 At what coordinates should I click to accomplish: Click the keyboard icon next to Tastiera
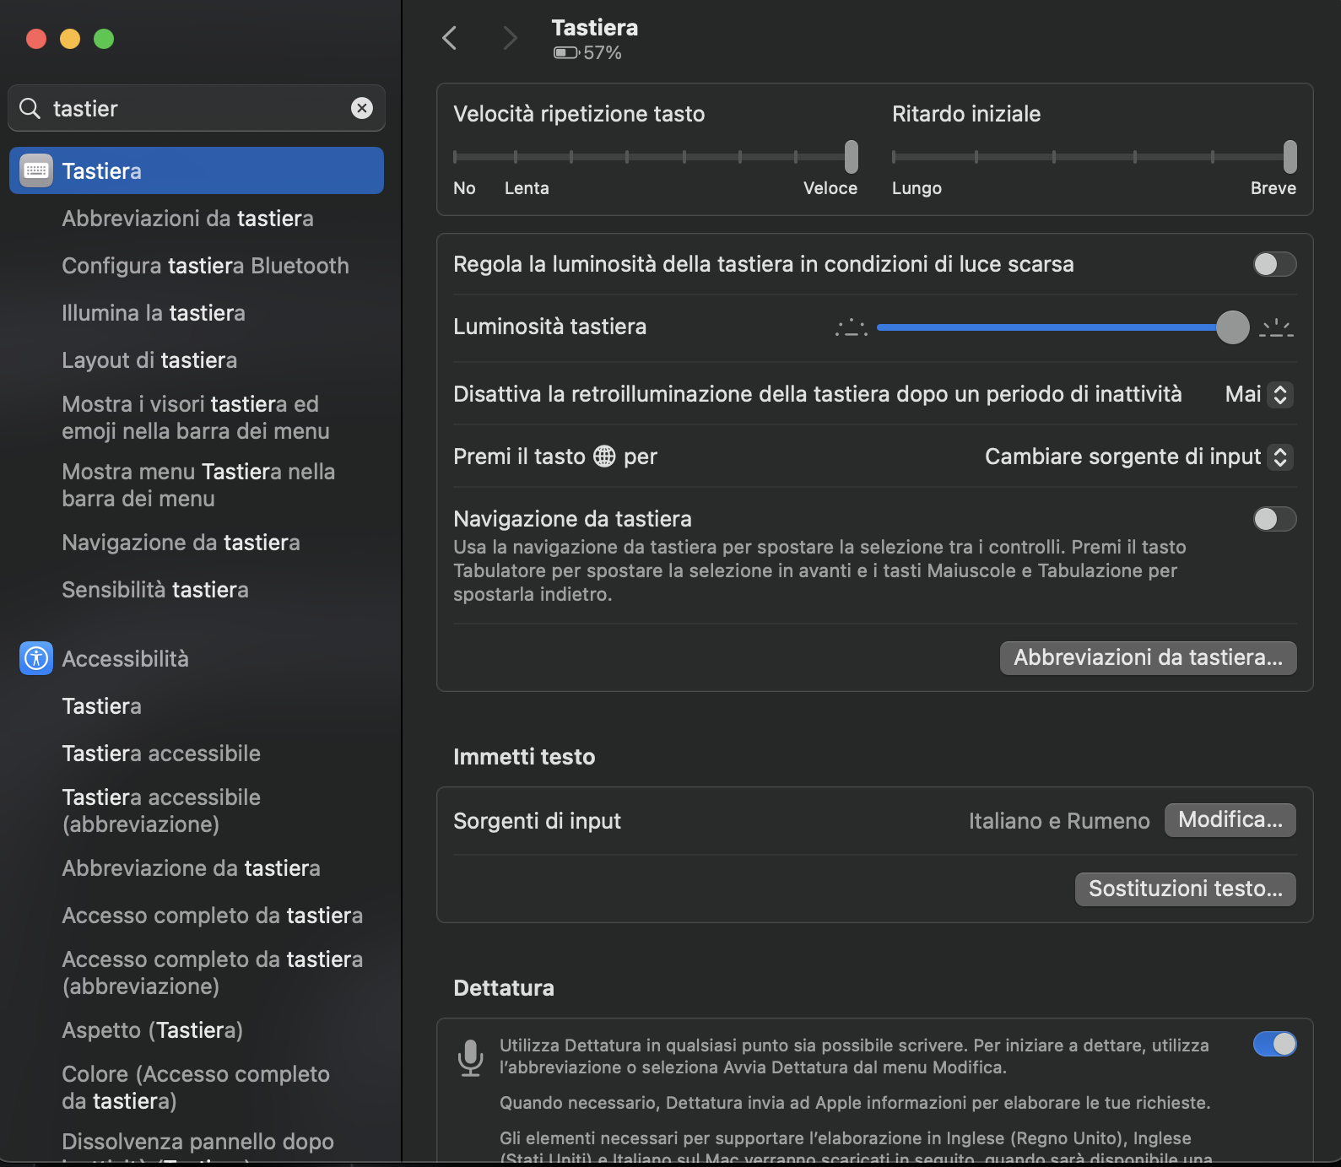tap(36, 170)
